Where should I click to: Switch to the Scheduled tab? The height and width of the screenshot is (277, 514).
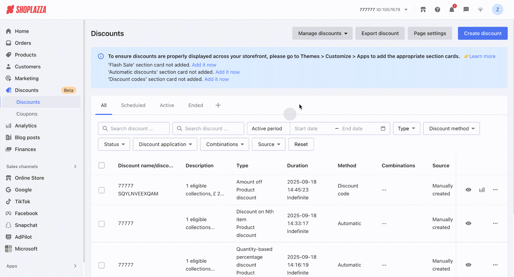133,105
